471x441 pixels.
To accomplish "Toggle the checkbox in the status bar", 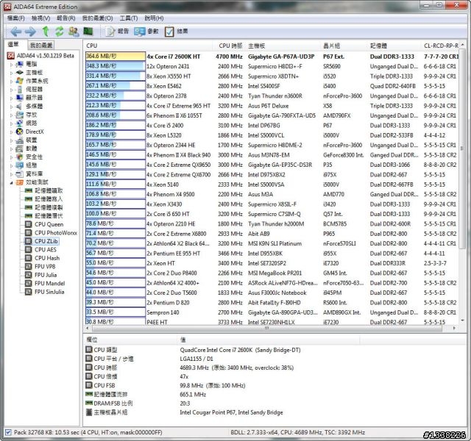I will point(8,432).
